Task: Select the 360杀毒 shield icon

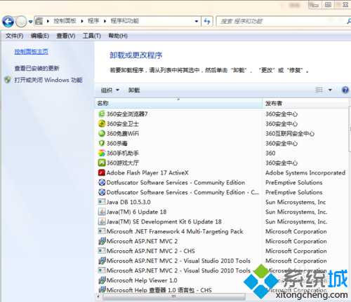Action: tap(102, 143)
